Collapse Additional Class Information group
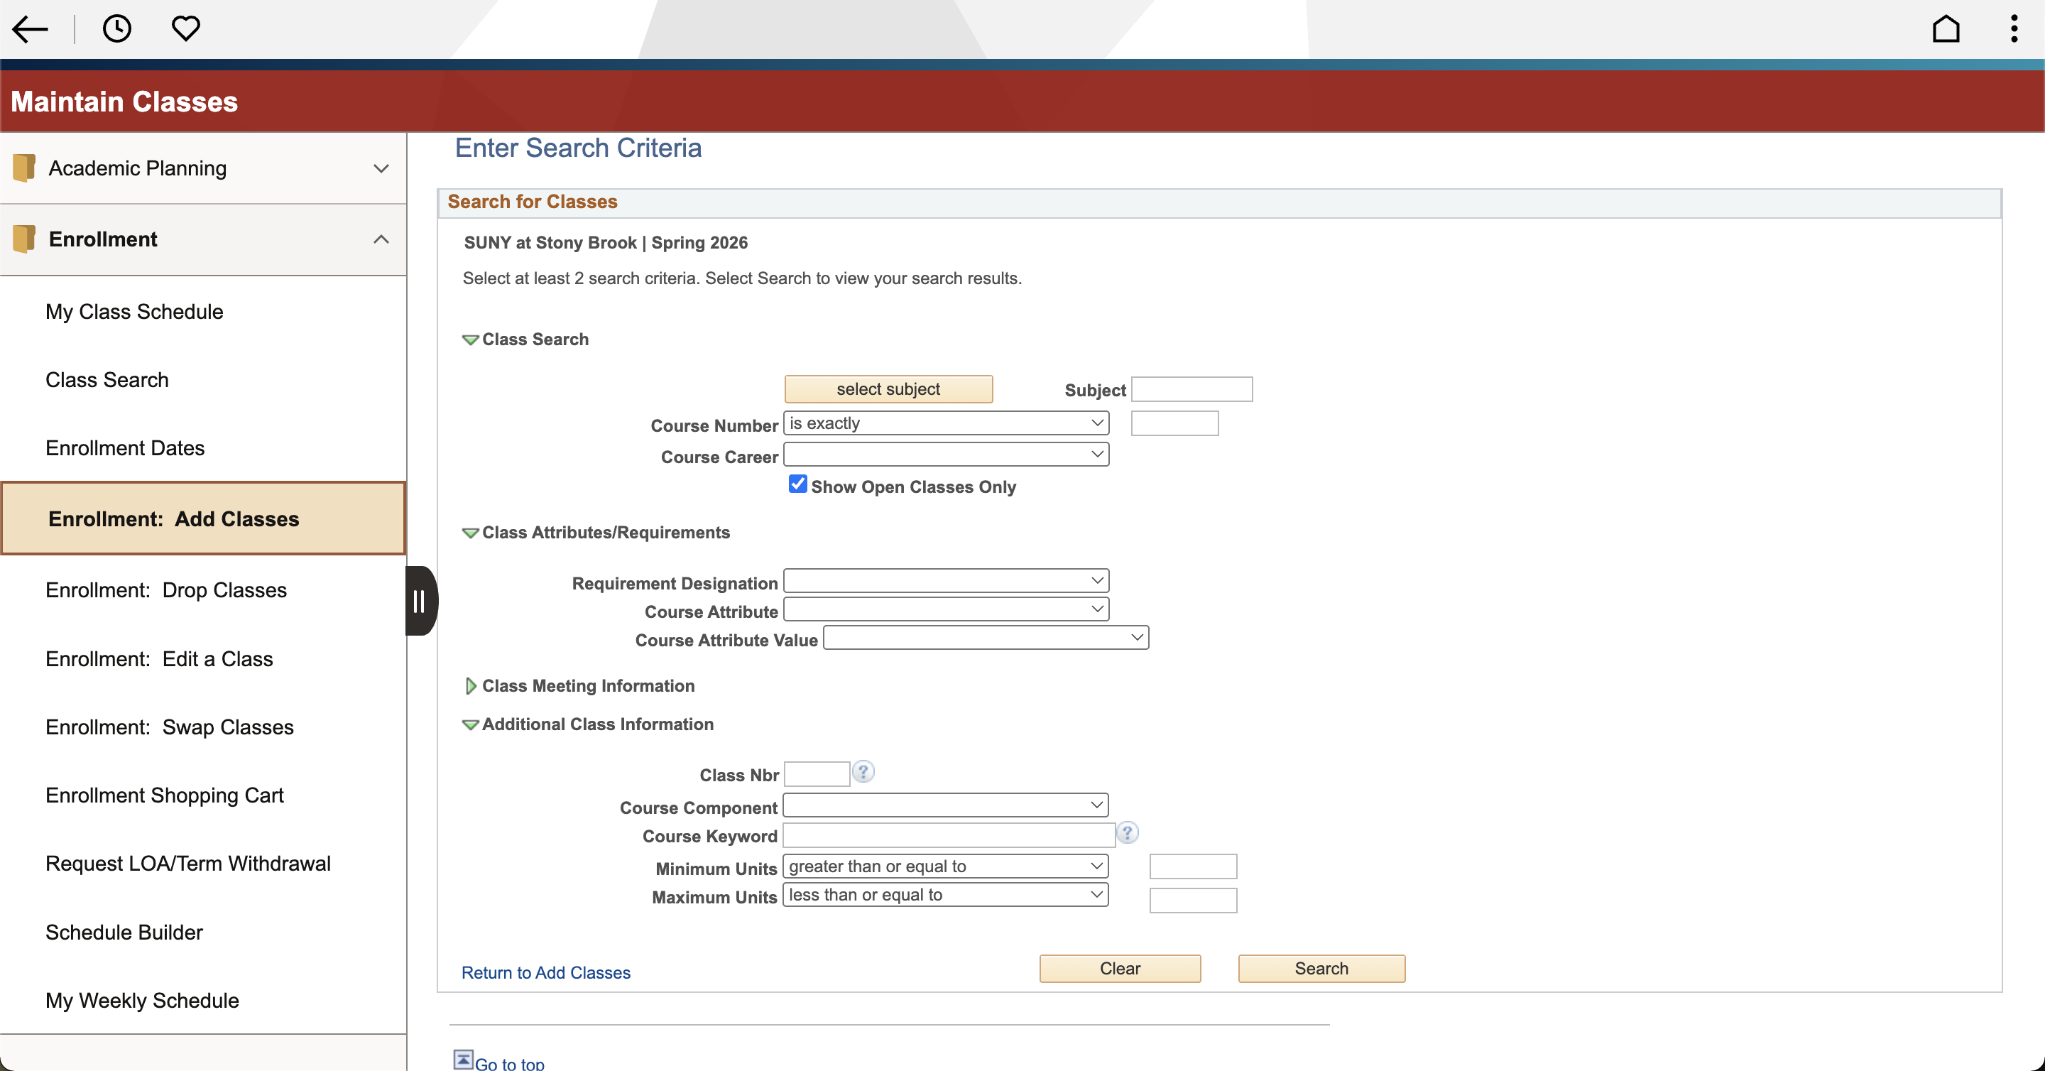 tap(470, 725)
